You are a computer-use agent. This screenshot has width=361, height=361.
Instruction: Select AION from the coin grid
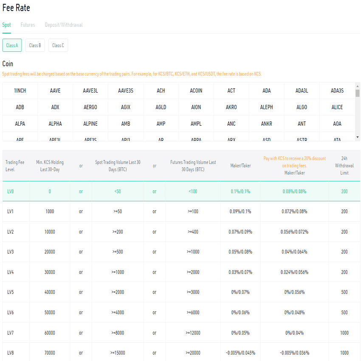point(196,107)
